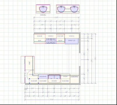Select the W2436BD cabinet under DC24
The width and height of the screenshot is (117, 105).
(x=66, y=81)
